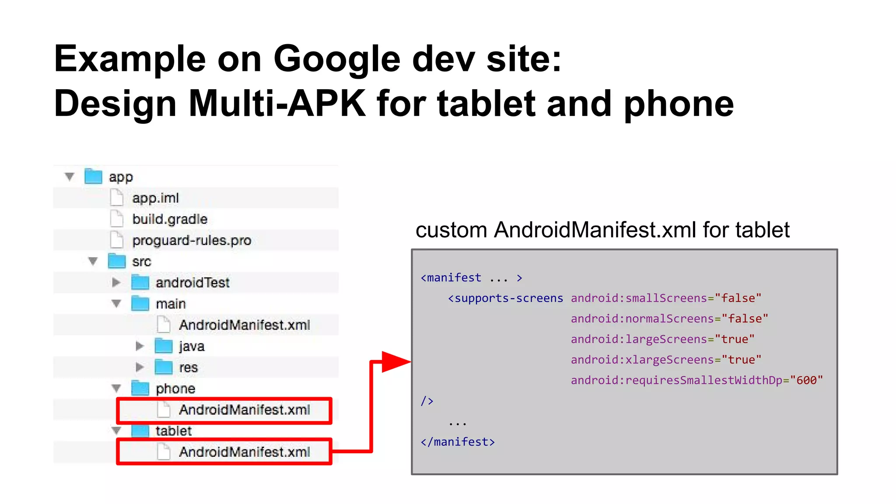Viewport: 896px width, 504px height.
Task: Click the 'Design Multi-APK for tablet and phone' heading
Action: pyautogui.click(x=394, y=105)
